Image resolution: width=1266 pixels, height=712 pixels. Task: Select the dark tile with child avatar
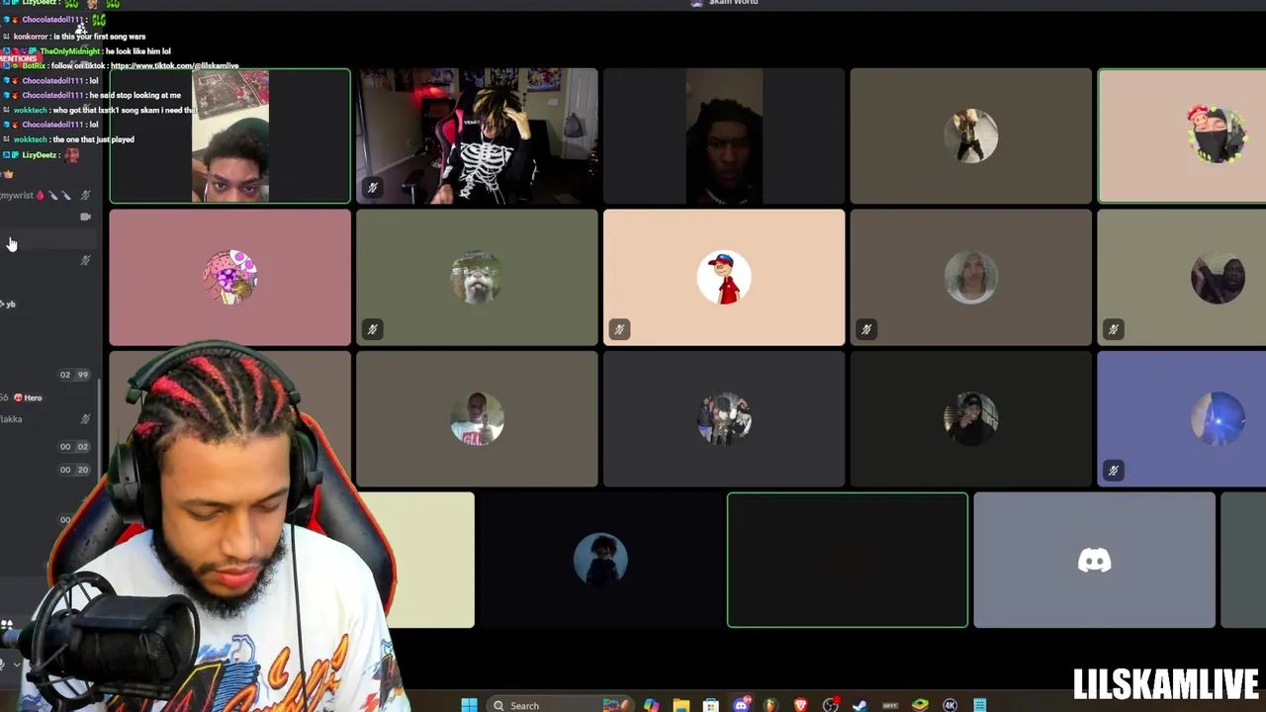[600, 561]
